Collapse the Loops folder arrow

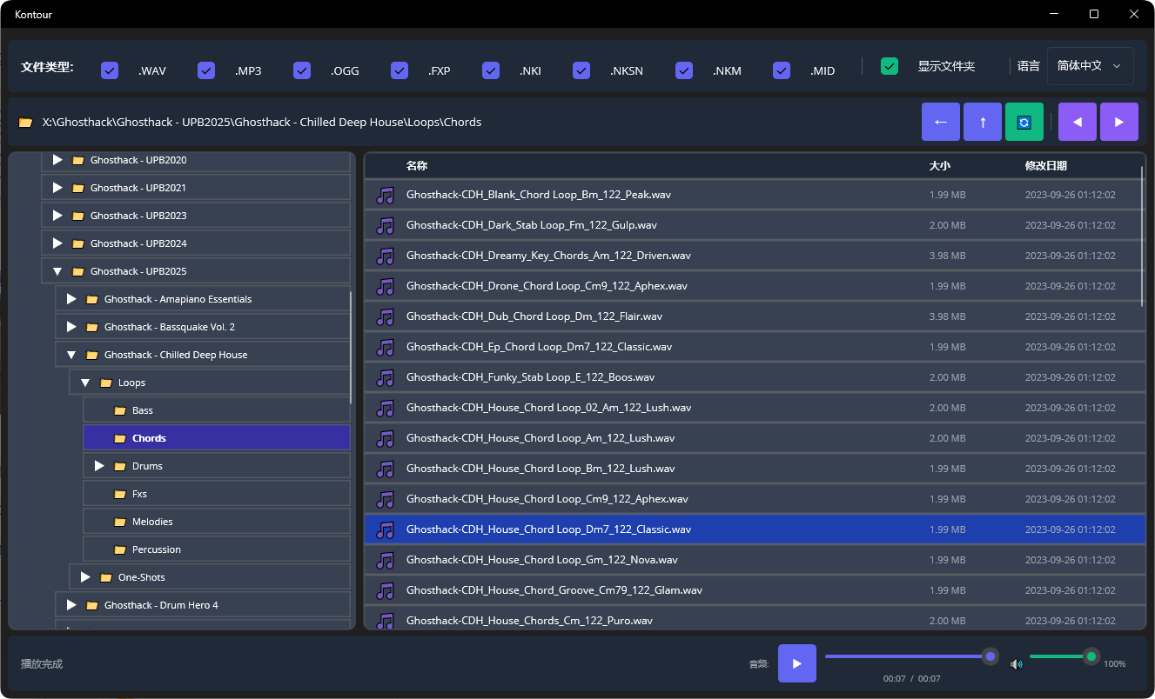[x=85, y=383]
